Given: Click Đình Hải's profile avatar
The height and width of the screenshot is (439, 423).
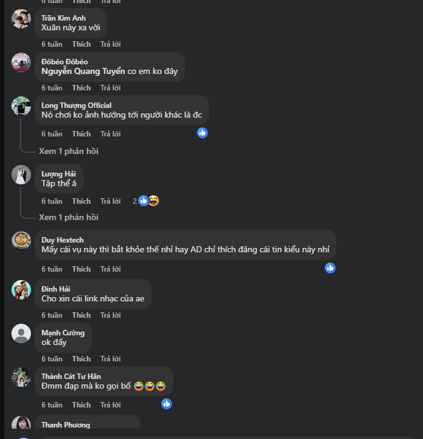Looking at the screenshot, I should [21, 290].
